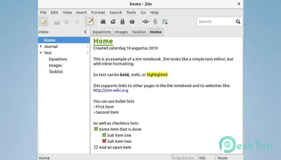
Task: Open the File menu
Action: click(x=43, y=12)
